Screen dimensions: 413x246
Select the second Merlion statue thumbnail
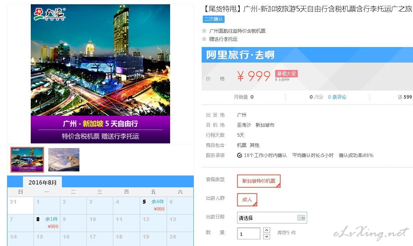click(64, 160)
